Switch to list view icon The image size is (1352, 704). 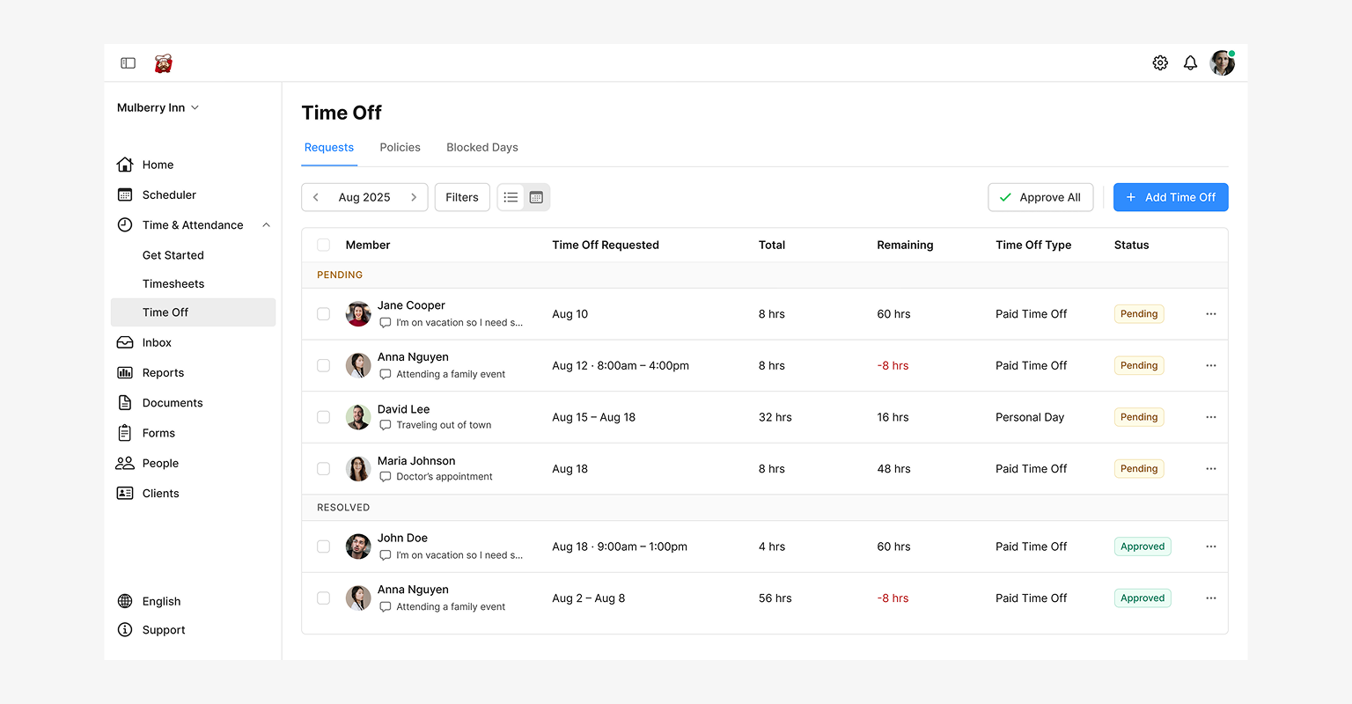coord(511,197)
